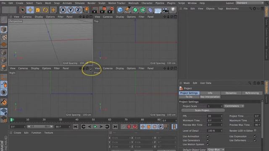269x151 pixels.
Task: Toggle the Use Generators checkbox
Action: pos(208,140)
